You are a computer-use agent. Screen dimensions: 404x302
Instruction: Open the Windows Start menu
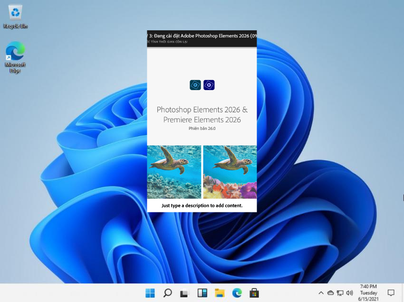(150, 293)
